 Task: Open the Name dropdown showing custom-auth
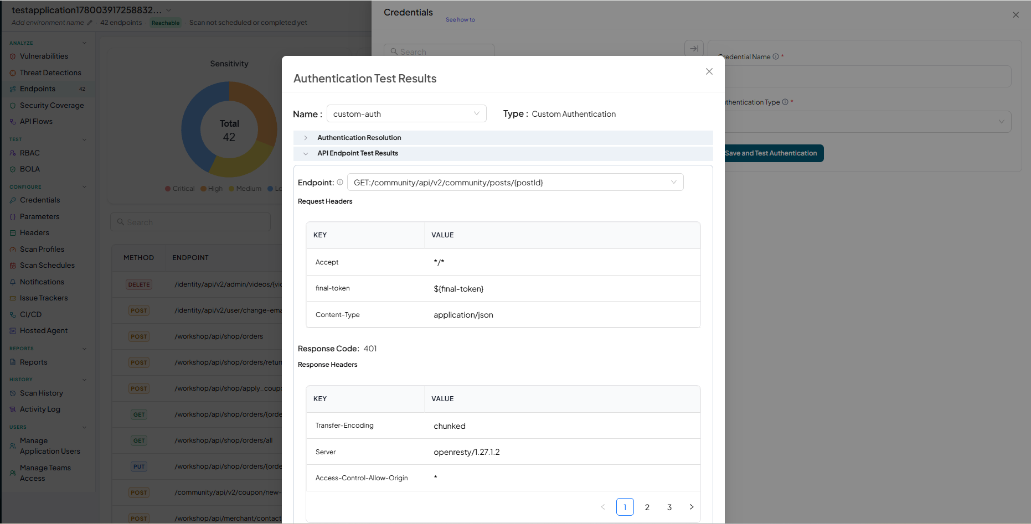pyautogui.click(x=406, y=113)
